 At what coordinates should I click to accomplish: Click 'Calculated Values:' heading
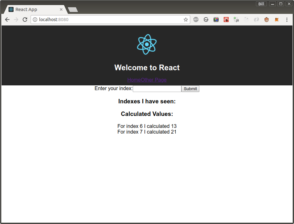147,114
